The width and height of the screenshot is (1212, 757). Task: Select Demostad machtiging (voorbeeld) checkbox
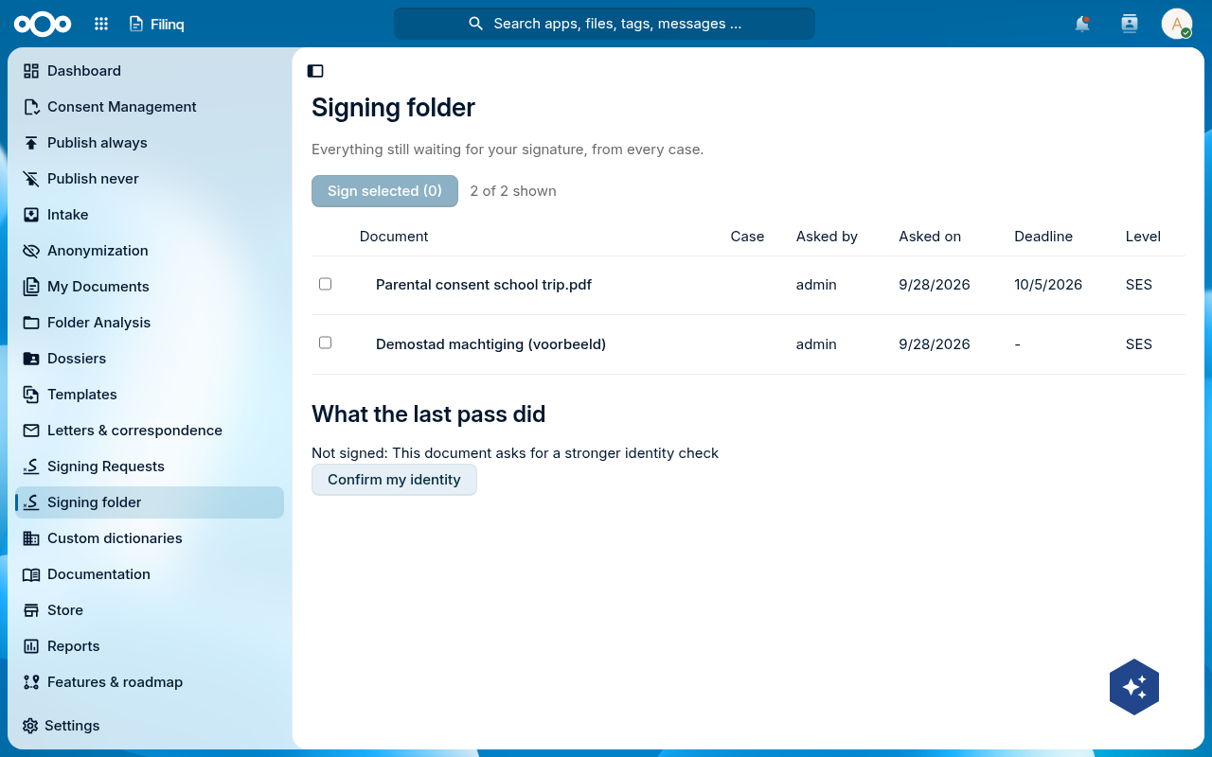(x=326, y=343)
